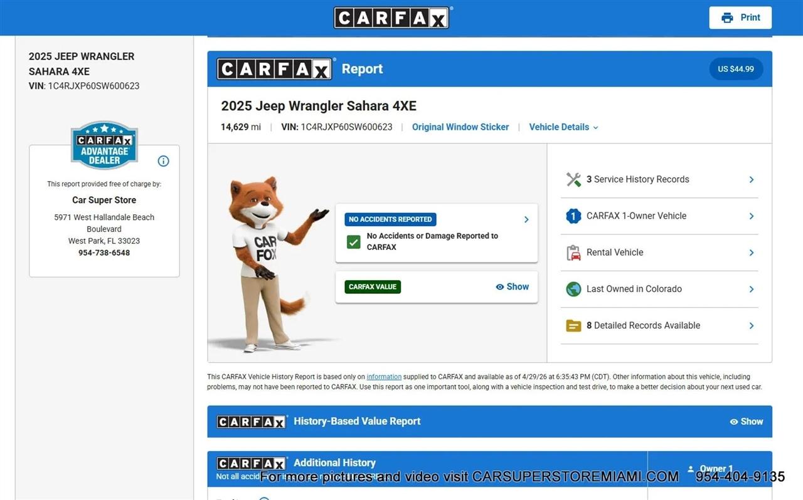Image resolution: width=803 pixels, height=500 pixels.
Task: Click the printer icon in Print button
Action: 727,18
